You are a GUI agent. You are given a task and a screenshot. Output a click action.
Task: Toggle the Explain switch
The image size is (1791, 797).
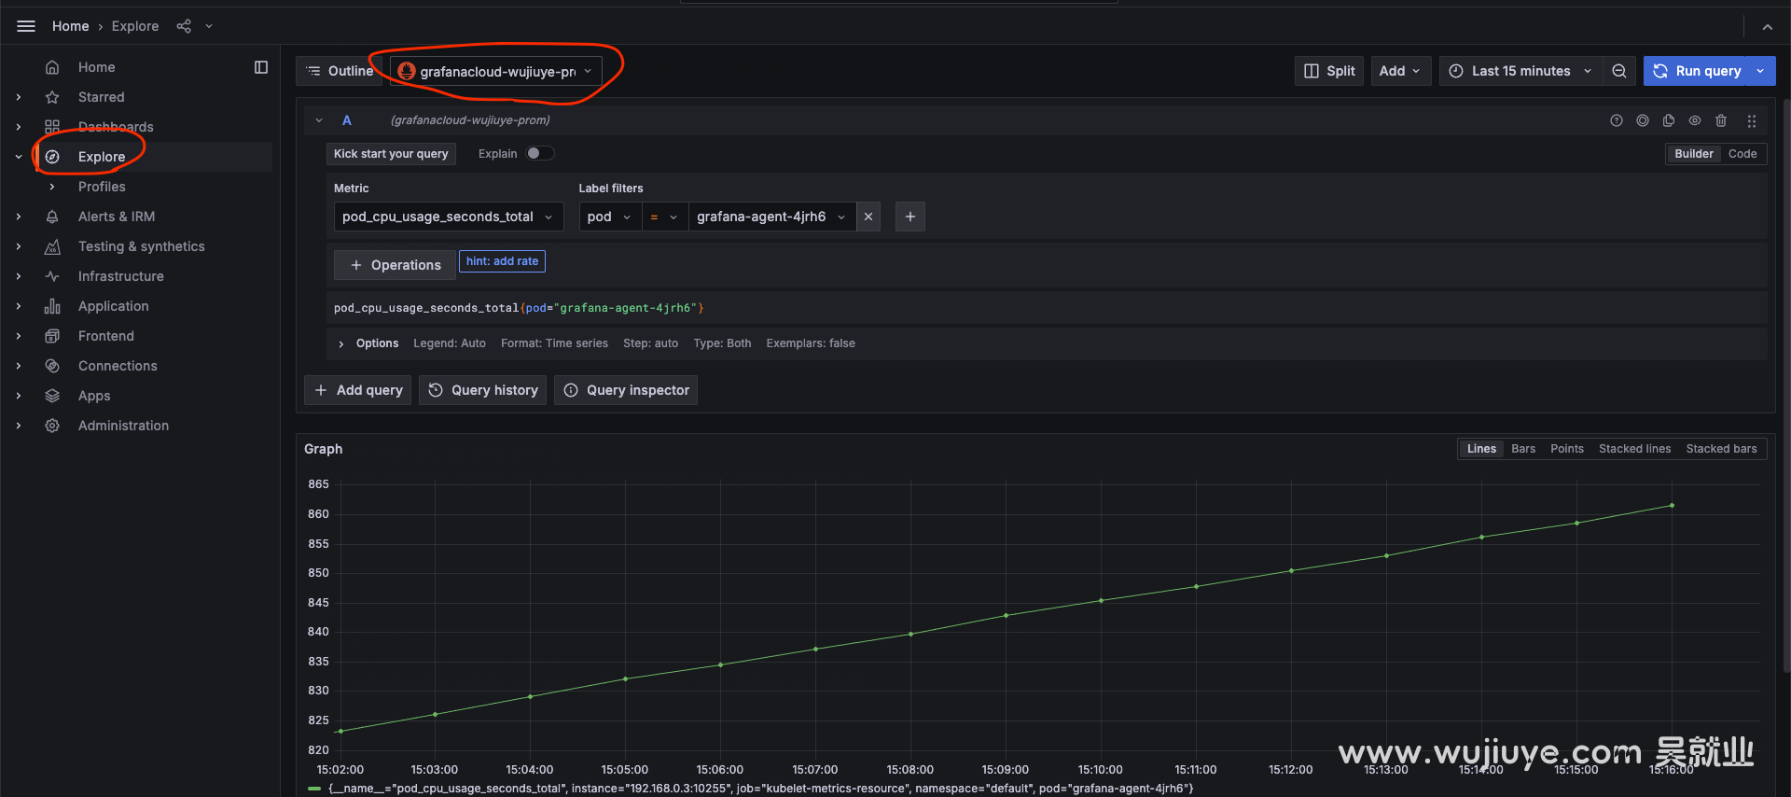point(539,153)
